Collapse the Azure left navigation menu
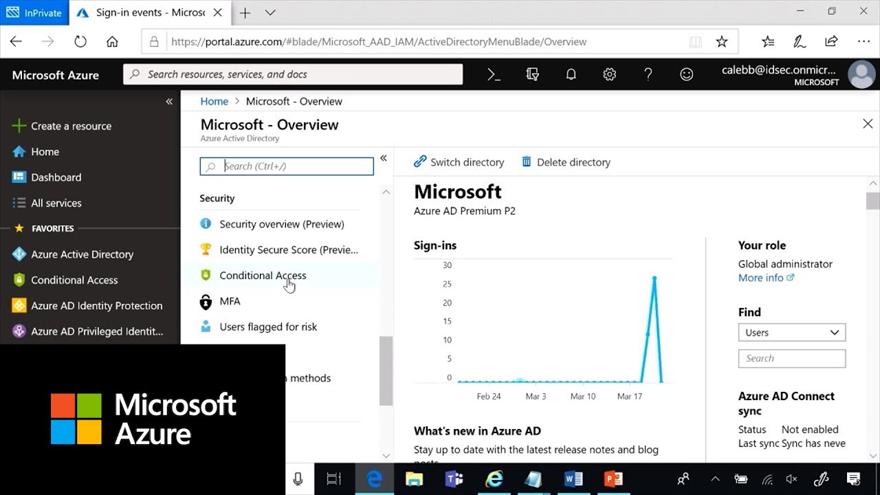 tap(169, 102)
